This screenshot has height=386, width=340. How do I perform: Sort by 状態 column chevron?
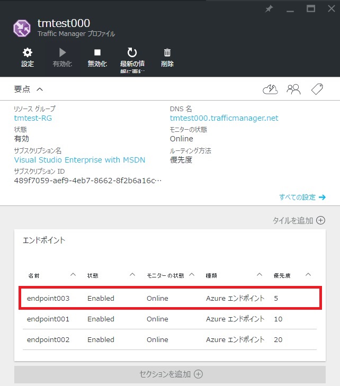coord(132,274)
